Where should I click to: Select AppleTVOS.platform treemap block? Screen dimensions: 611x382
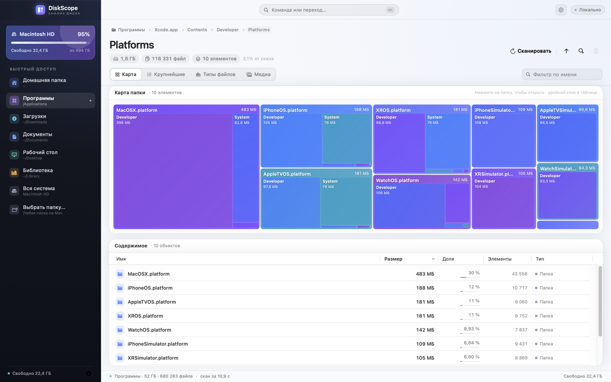pyautogui.click(x=316, y=199)
